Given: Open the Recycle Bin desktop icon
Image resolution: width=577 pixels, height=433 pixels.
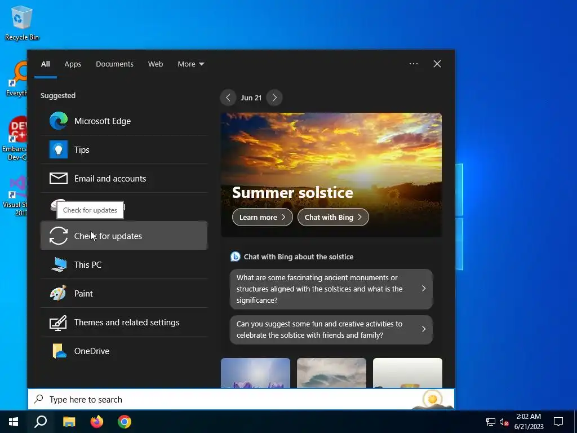Looking at the screenshot, I should point(22,23).
